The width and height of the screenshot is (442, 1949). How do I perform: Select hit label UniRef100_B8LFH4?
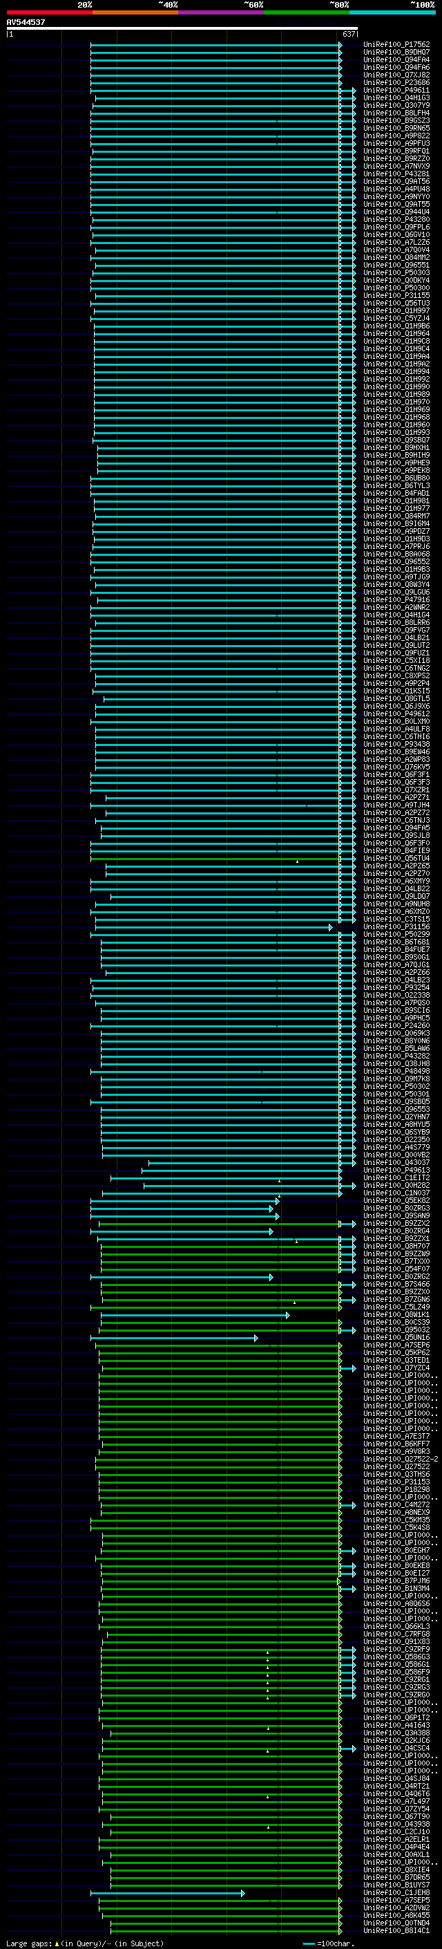(x=396, y=113)
